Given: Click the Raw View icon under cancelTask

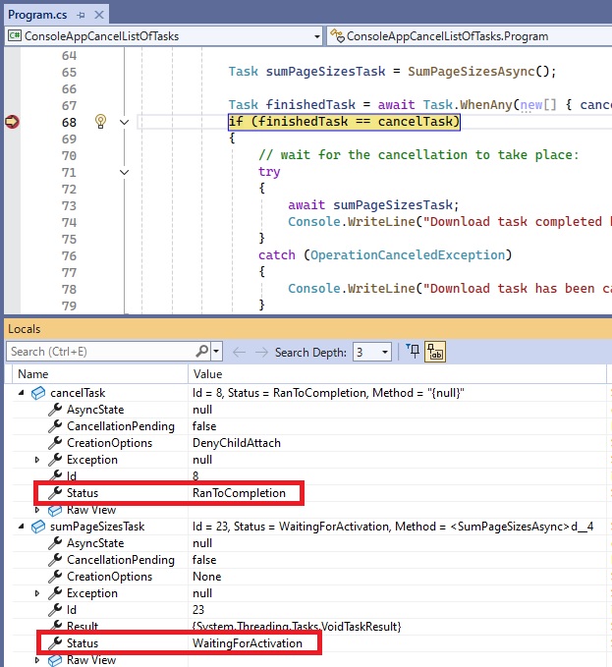Looking at the screenshot, I should 55,510.
